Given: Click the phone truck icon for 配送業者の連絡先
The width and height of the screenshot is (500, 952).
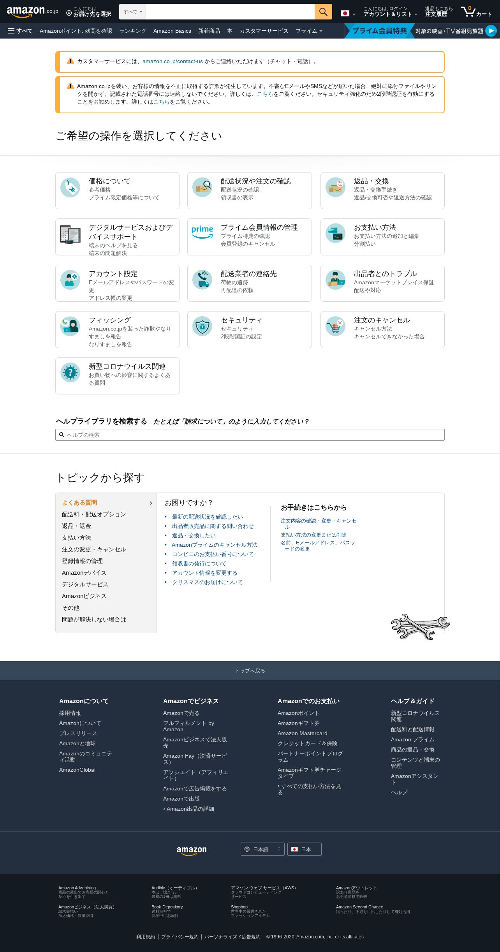Looking at the screenshot, I should click(x=202, y=280).
